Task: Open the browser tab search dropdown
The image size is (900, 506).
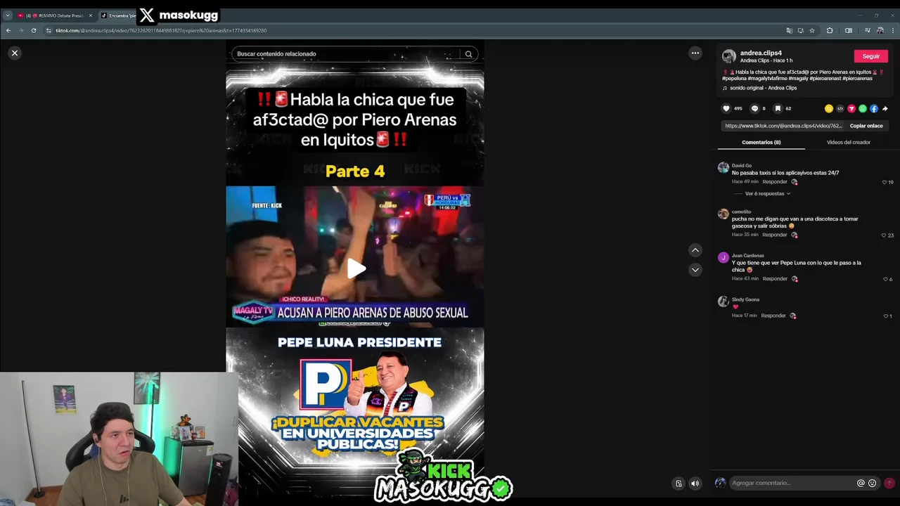Action: coord(8,15)
